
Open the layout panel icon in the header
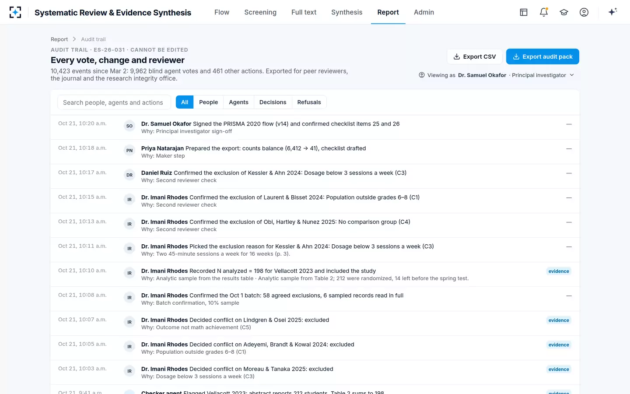[x=524, y=12]
